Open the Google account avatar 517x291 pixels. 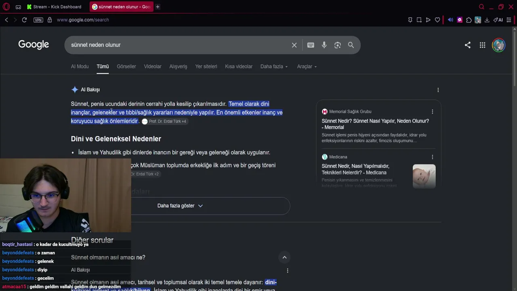click(498, 45)
